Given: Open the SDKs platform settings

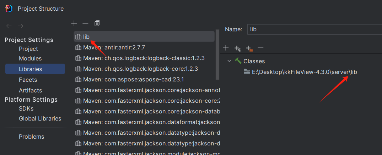Looking at the screenshot, I should pyautogui.click(x=26, y=109).
